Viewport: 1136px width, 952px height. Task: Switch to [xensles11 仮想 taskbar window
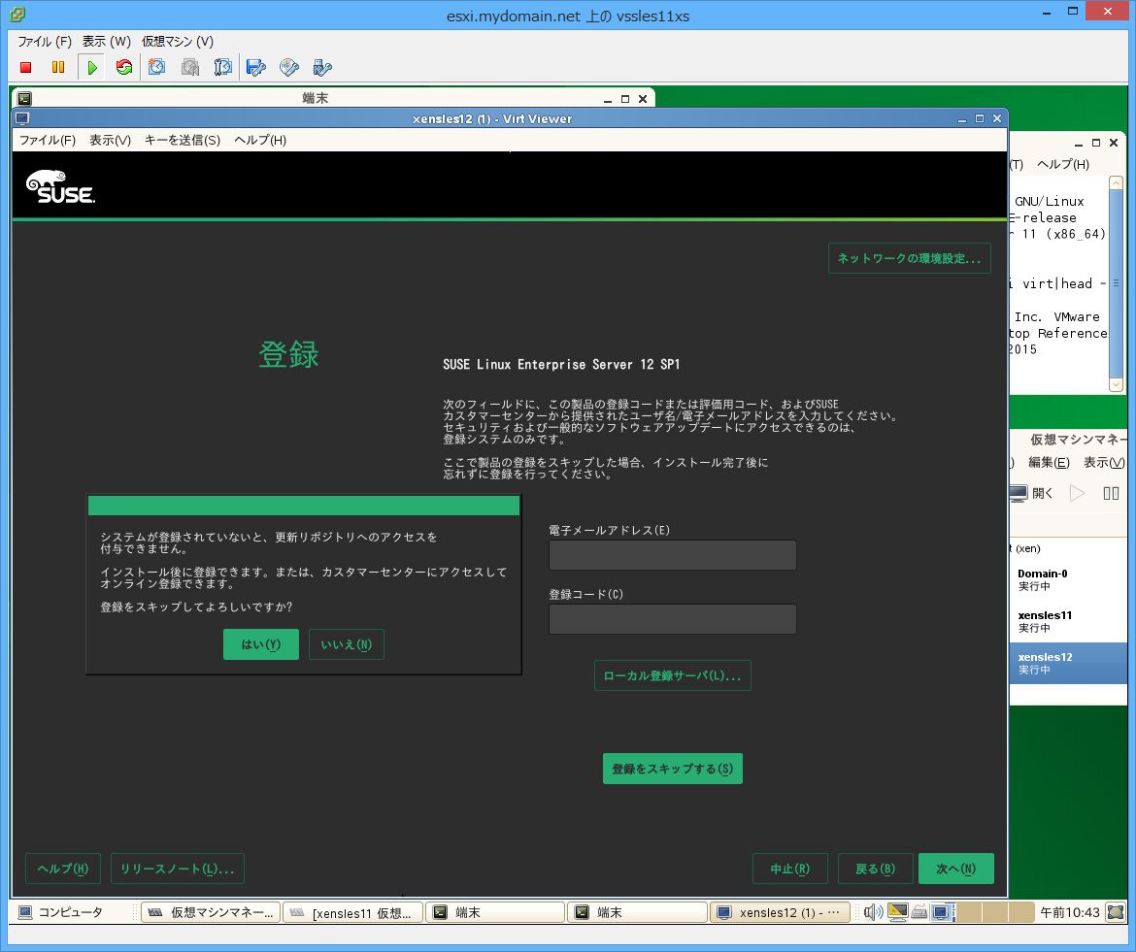point(352,912)
